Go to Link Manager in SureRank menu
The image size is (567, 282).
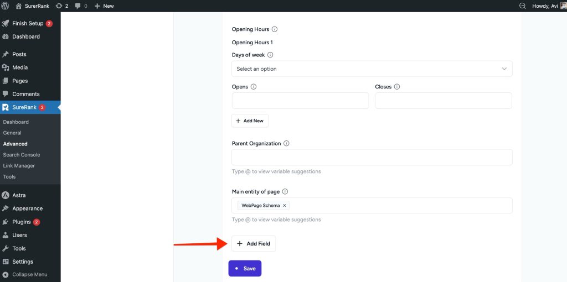(x=19, y=166)
